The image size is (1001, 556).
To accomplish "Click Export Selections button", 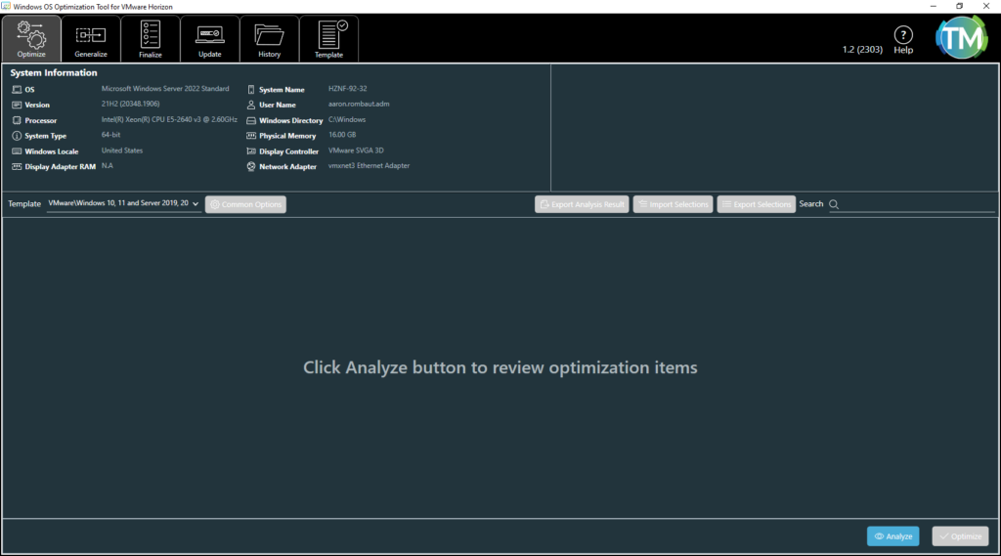I will click(756, 204).
